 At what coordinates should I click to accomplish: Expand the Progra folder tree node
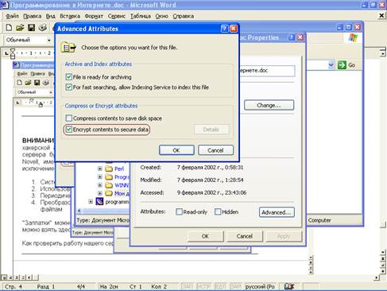pos(100,177)
